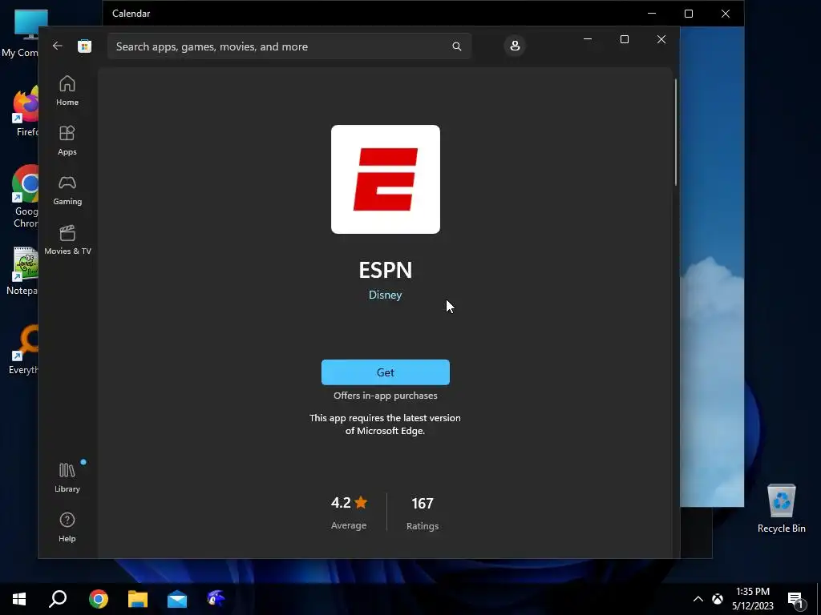Click the Offers in-app purchases note

coord(386,396)
